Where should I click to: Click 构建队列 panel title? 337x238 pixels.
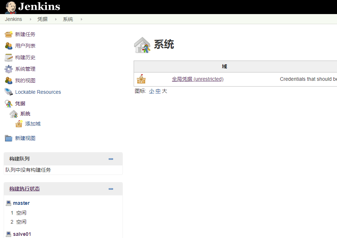pos(20,159)
